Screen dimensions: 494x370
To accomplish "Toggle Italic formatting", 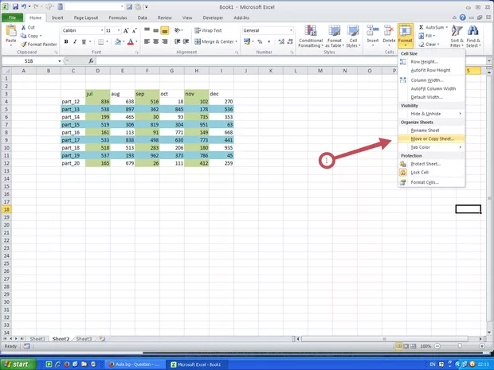I will pos(73,41).
